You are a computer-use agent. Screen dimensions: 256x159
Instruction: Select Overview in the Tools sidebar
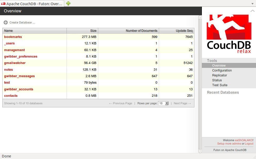coord(219,65)
